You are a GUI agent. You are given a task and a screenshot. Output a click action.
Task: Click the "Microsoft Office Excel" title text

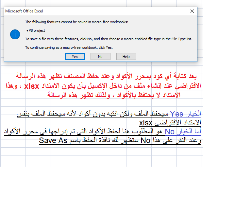click(x=24, y=11)
